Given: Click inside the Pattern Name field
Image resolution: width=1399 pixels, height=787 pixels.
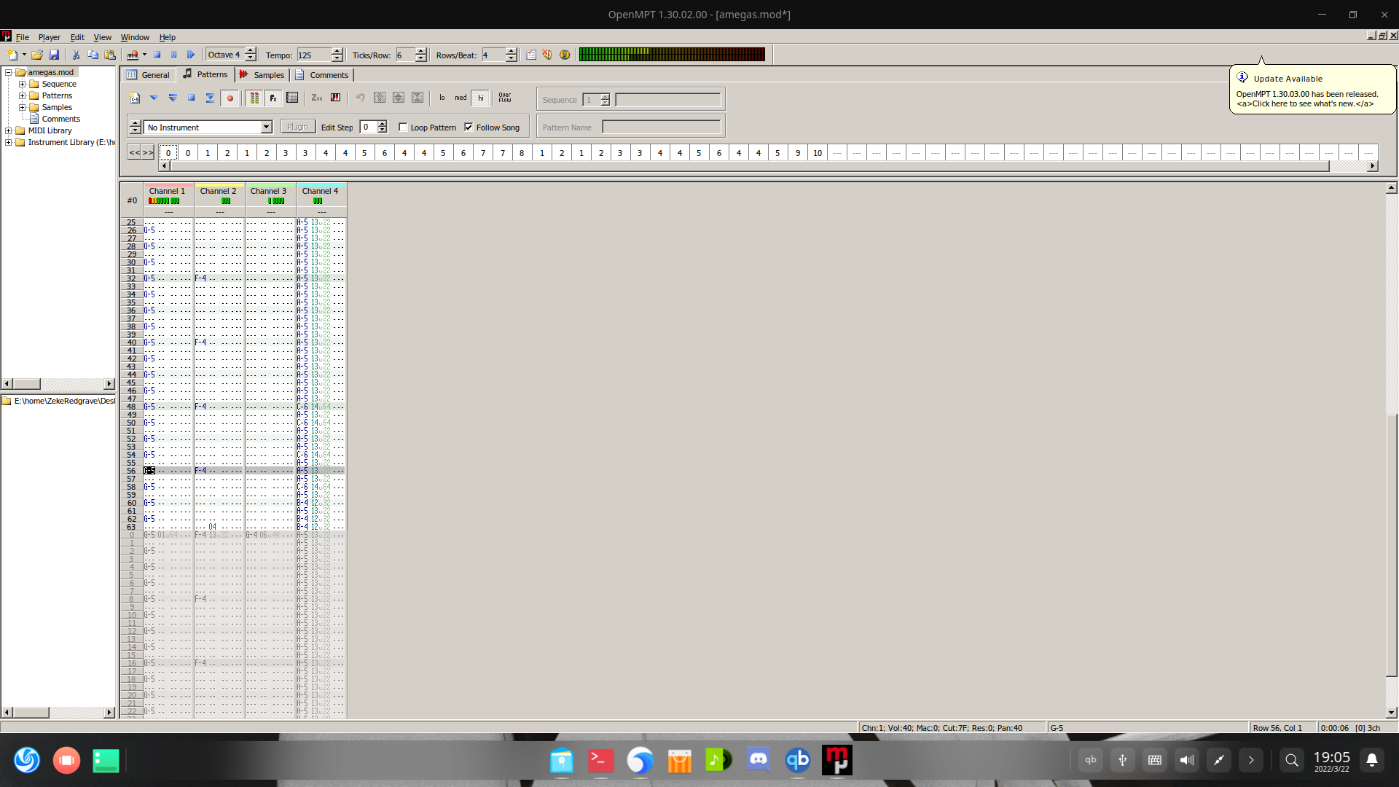Looking at the screenshot, I should click(660, 127).
